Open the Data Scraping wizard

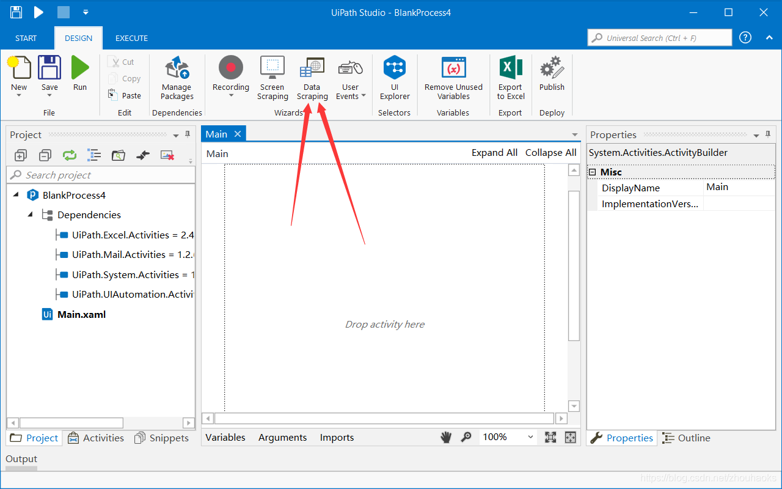[x=312, y=78]
